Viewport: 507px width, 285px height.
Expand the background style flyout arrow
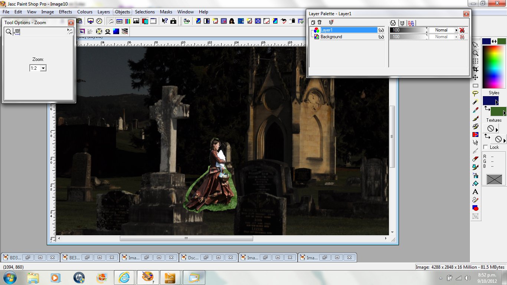[x=504, y=112]
